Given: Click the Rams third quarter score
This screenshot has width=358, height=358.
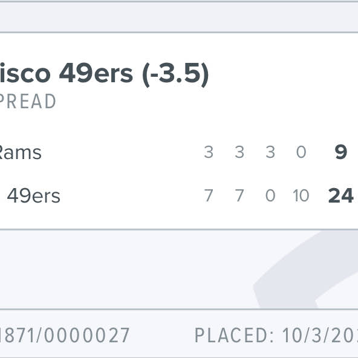Looking at the screenshot, I should coord(270,152).
